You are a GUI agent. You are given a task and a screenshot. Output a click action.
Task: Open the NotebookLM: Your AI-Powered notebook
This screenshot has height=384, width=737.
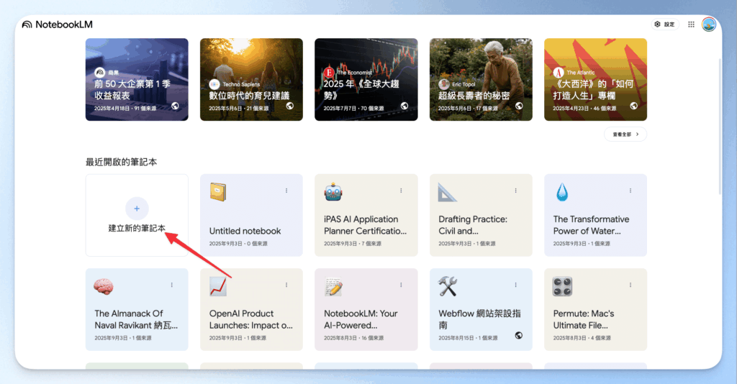366,309
